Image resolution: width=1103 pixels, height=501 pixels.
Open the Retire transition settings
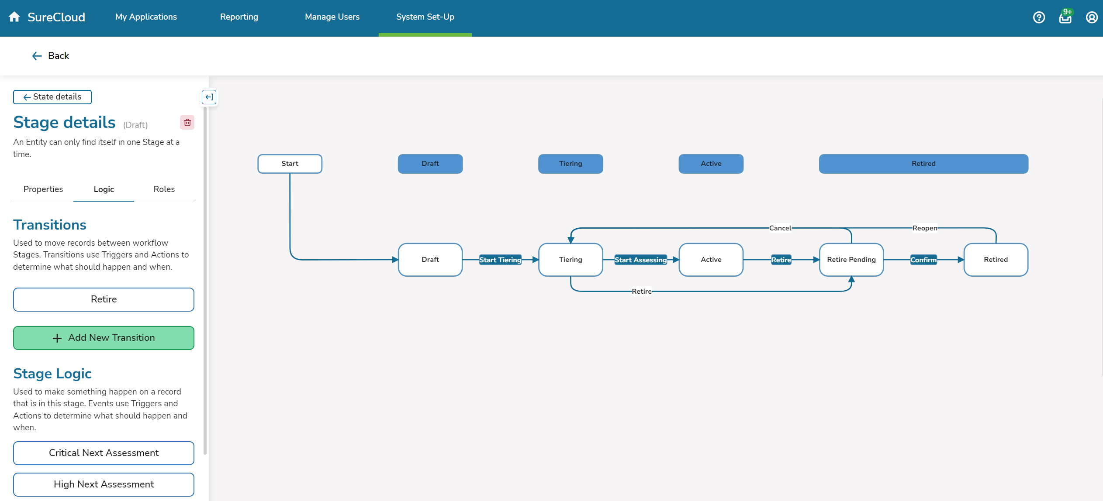point(104,299)
